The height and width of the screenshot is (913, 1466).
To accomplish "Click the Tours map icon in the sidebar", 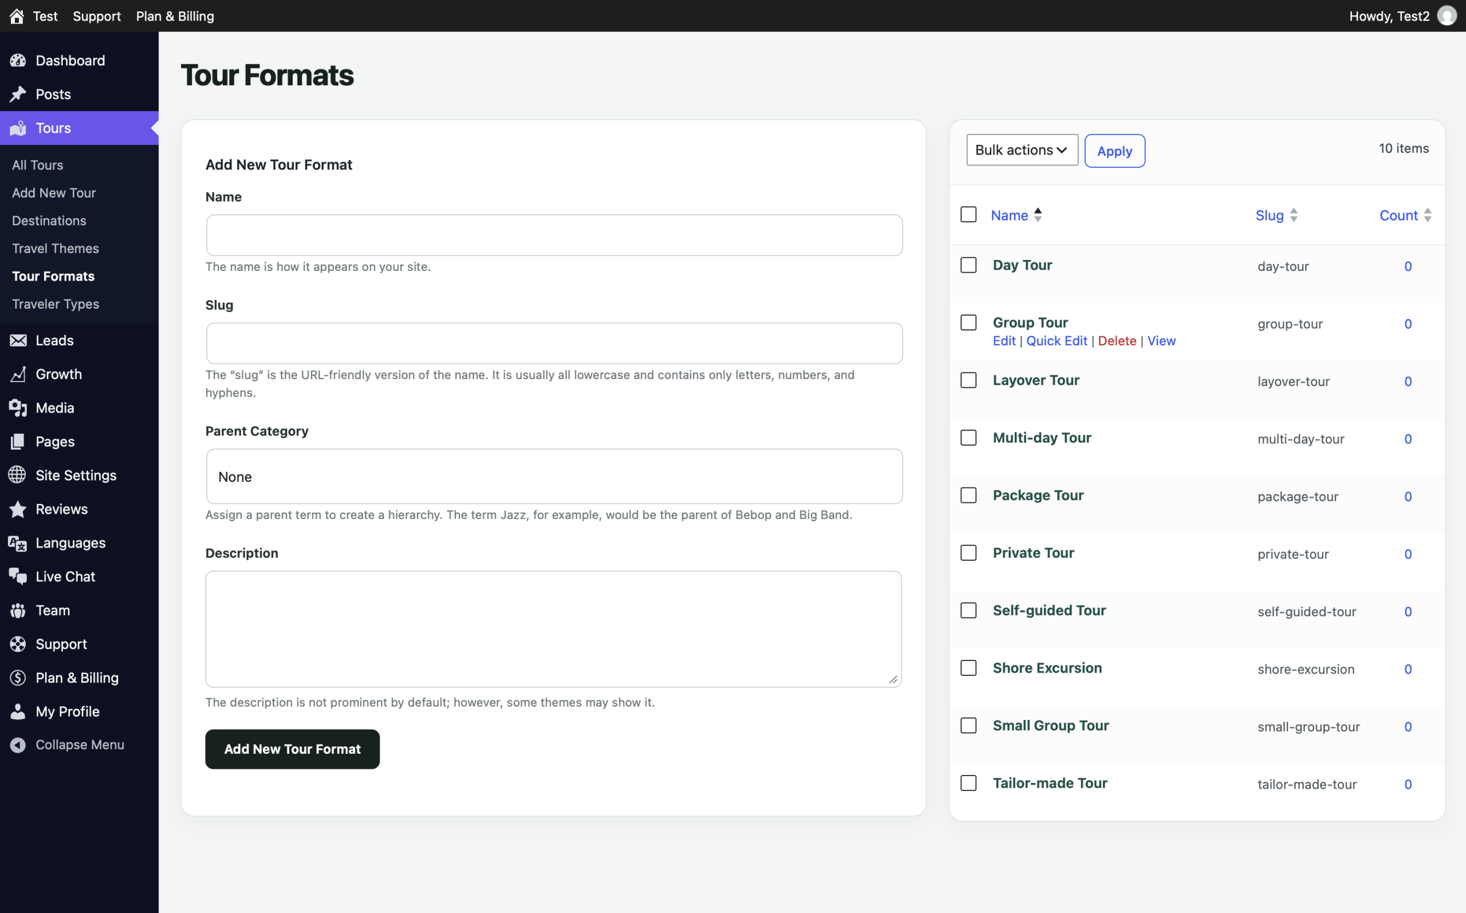I will pyautogui.click(x=18, y=128).
